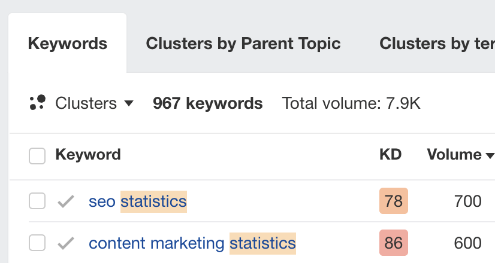Click the Total volume 7.9K text
The height and width of the screenshot is (263, 495).
[x=351, y=103]
